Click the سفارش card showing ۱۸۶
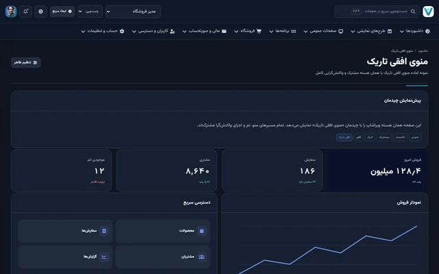Image resolution: width=439 pixels, height=274 pixels. tap(272, 171)
